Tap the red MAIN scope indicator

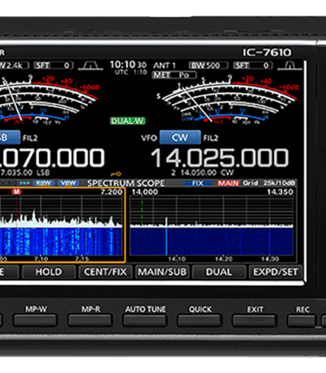point(228,183)
